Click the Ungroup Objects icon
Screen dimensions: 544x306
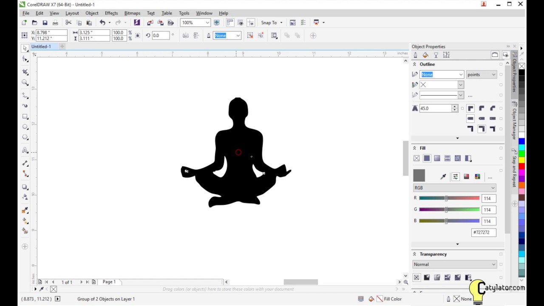click(250, 36)
